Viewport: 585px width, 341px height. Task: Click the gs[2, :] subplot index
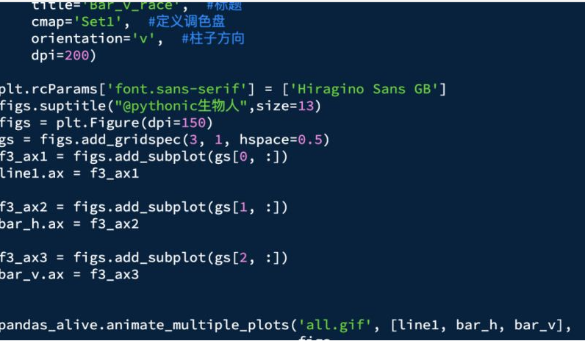tap(247, 258)
